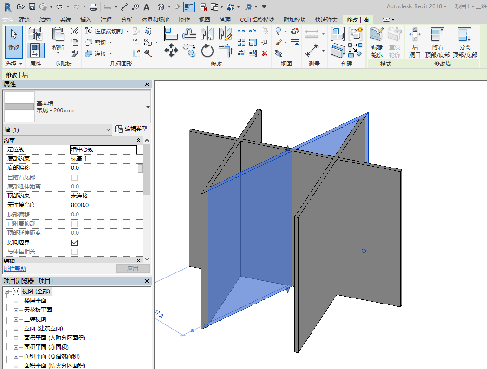The image size is (487, 369).
Task: Open the 连接端切割 dropdown
Action: click(x=127, y=32)
